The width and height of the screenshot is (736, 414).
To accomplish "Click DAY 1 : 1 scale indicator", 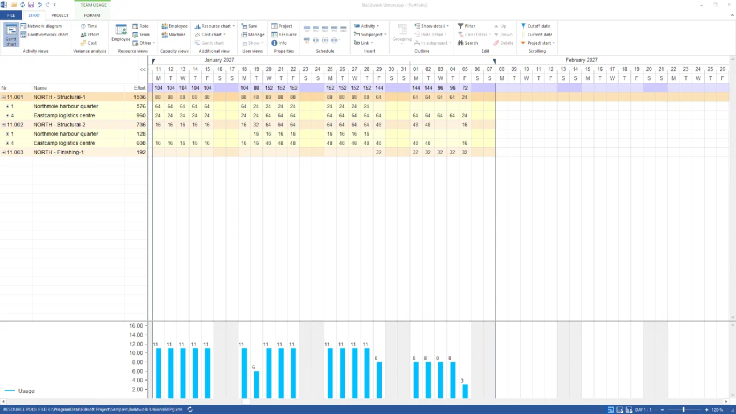I will click(x=643, y=409).
